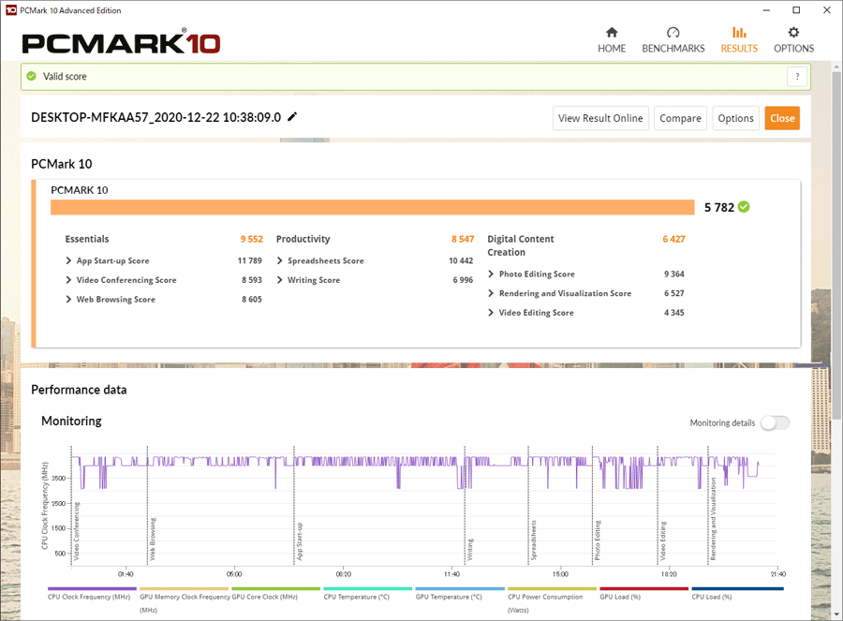This screenshot has height=621, width=843.
Task: Click the Video Editing chart marker
Action: [x=663, y=540]
